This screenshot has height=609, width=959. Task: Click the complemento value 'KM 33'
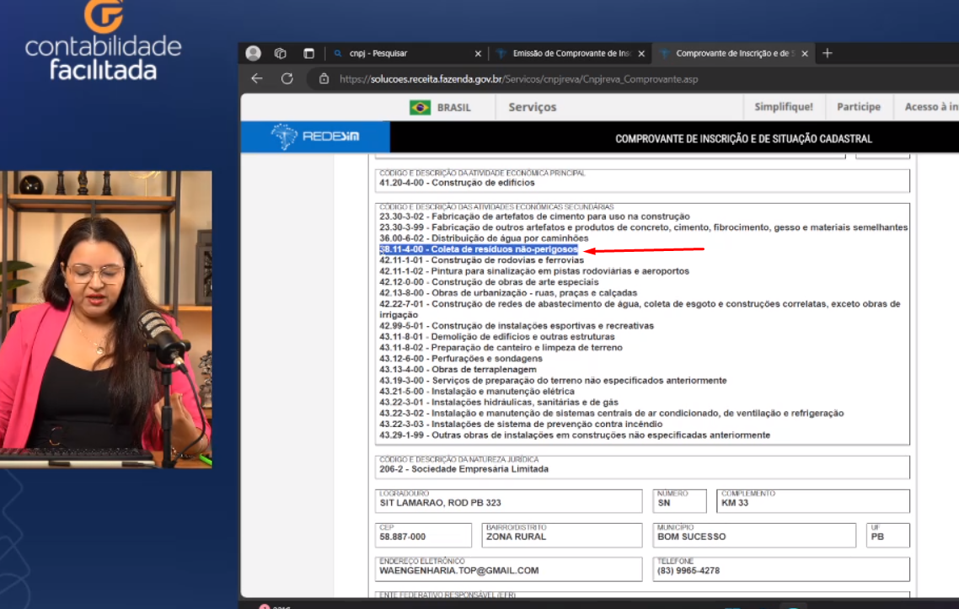(735, 503)
